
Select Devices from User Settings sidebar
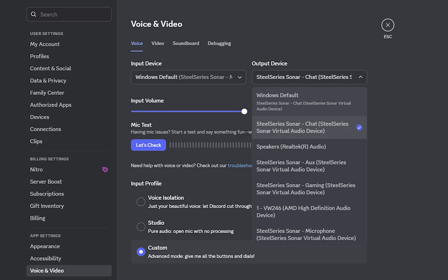click(39, 117)
